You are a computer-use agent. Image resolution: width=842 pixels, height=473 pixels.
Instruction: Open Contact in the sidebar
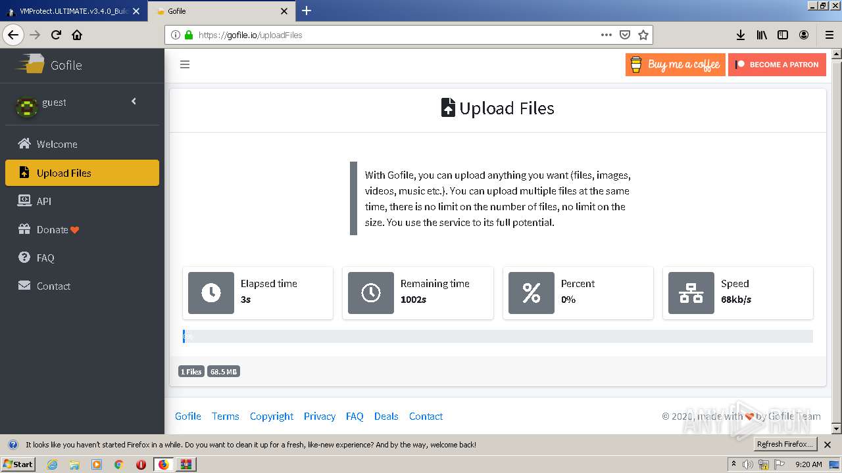(x=82, y=286)
